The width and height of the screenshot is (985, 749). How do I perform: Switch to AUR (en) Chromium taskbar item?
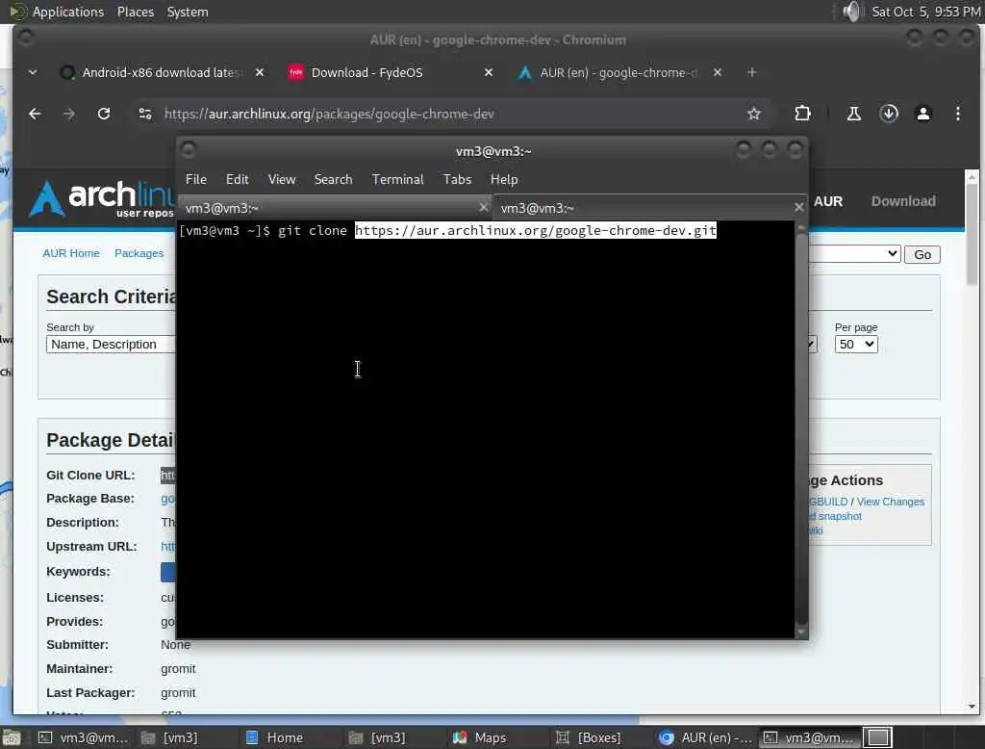[x=705, y=737]
